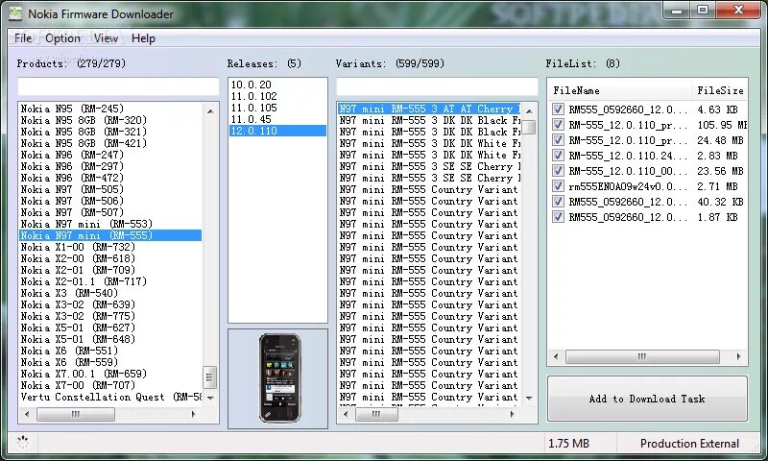Click Variants list scroll down arrow

[529, 398]
